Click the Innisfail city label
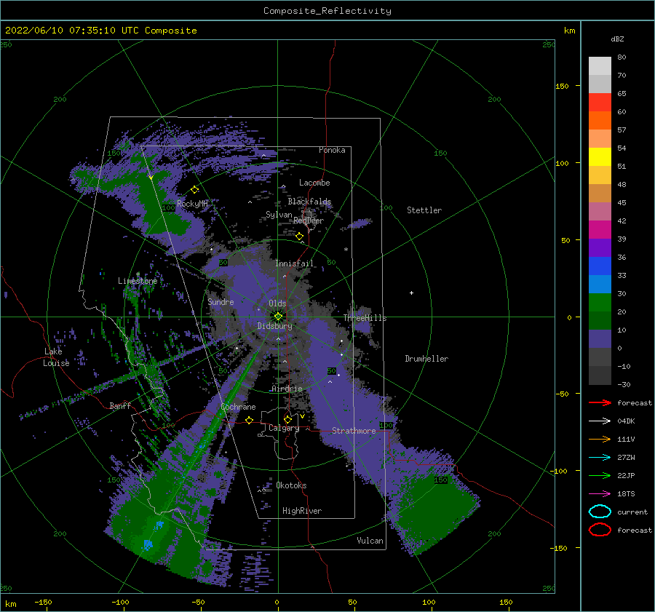Image resolution: width=655 pixels, height=612 pixels. [294, 263]
